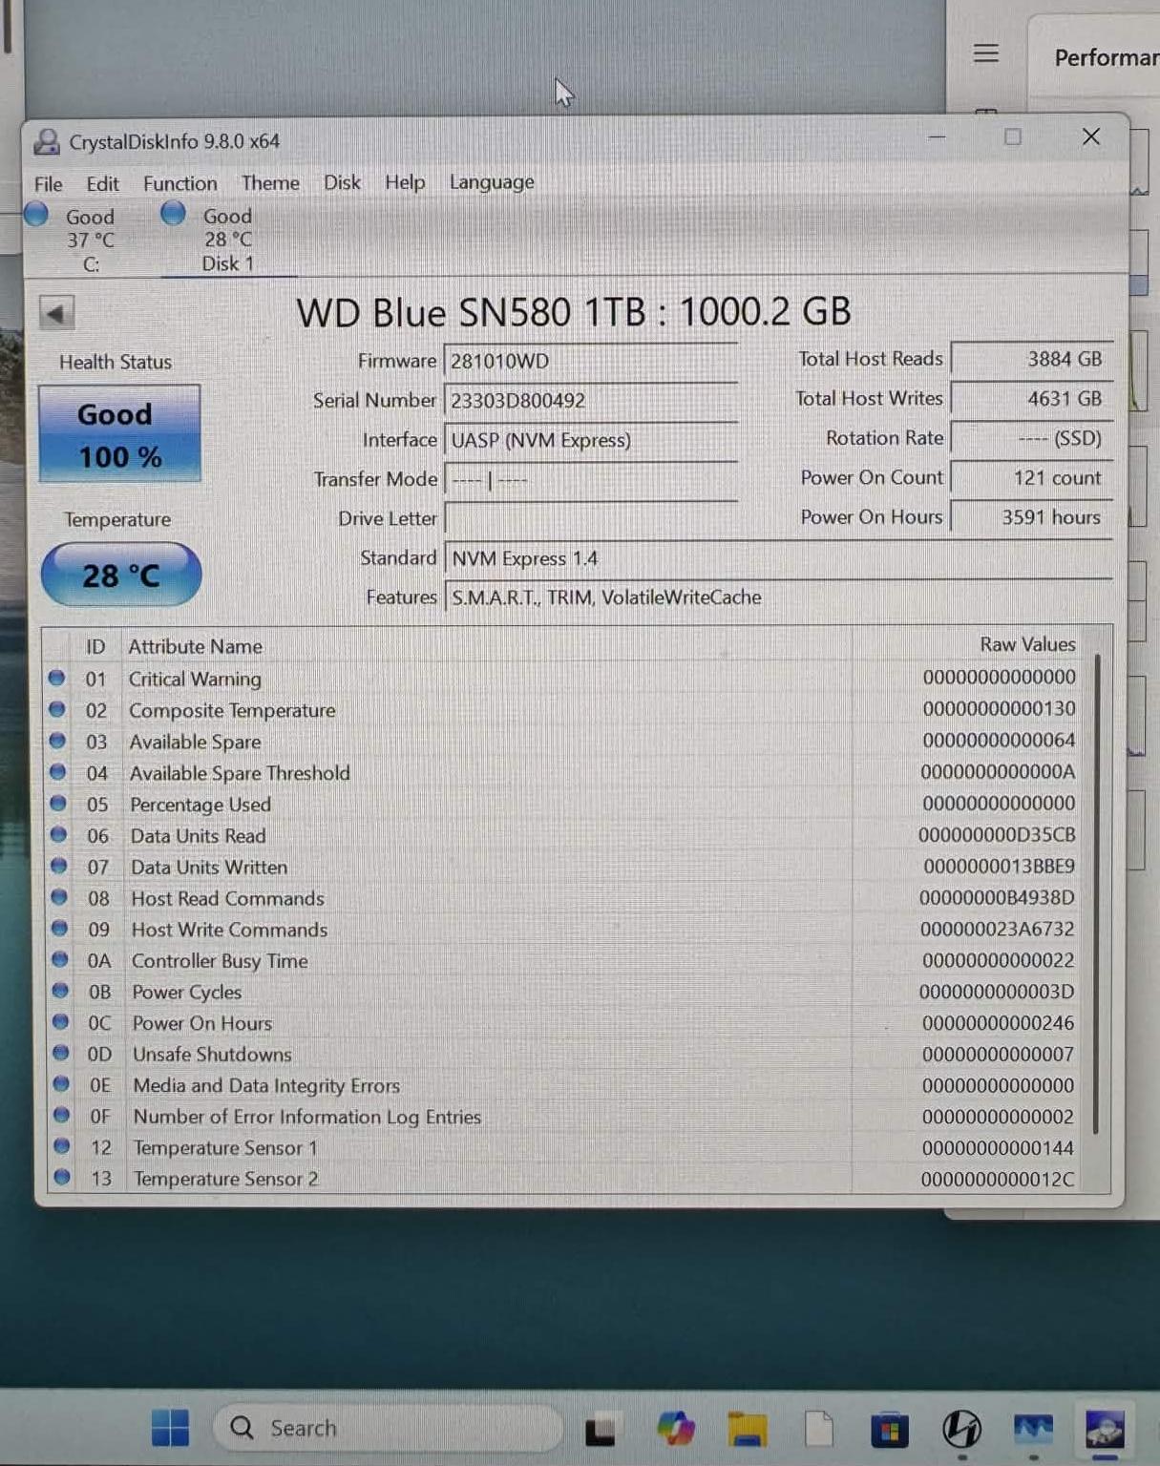Viewport: 1160px width, 1466px height.
Task: Click the status dot of Power Cycles row
Action: pos(60,991)
